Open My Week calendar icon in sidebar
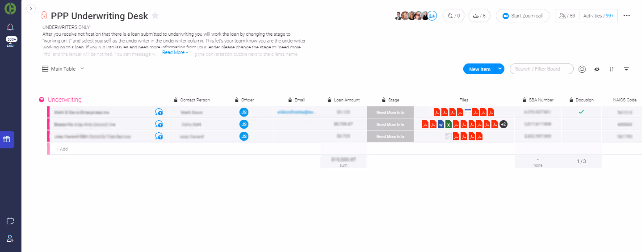This screenshot has height=252, width=642. tap(10, 221)
